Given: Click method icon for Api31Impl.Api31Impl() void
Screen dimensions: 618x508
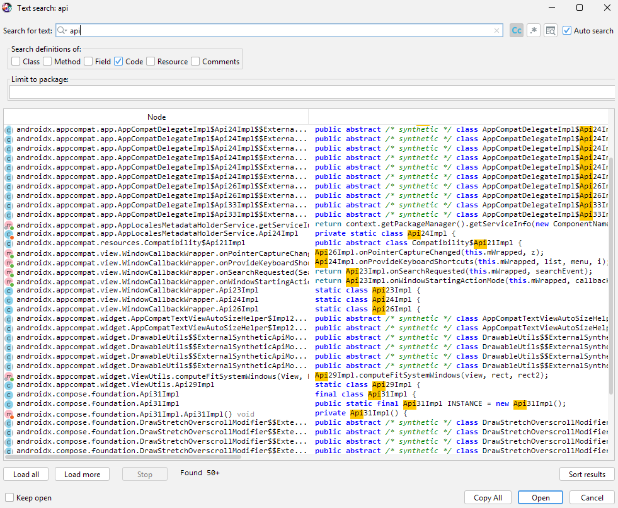Looking at the screenshot, I should (9, 414).
